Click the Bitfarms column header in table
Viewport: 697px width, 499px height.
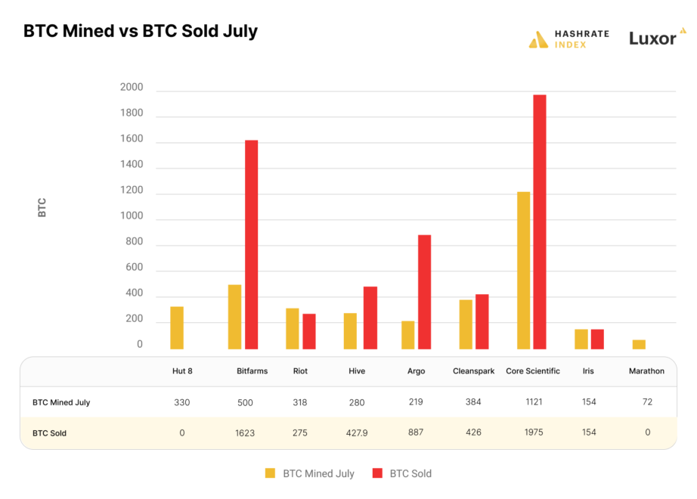pyautogui.click(x=252, y=371)
